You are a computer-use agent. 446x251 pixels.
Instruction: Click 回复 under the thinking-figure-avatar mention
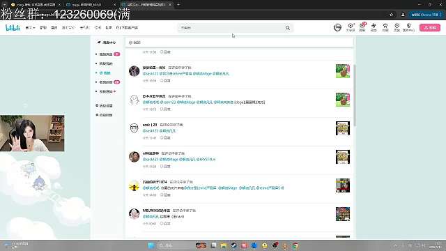tap(165, 109)
